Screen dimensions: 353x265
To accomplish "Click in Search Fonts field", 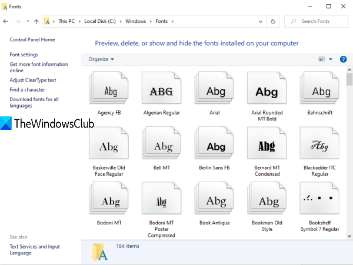I will [316, 21].
